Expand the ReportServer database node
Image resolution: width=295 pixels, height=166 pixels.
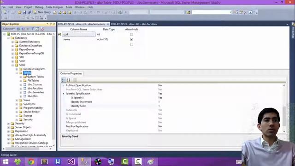tap(12, 49)
